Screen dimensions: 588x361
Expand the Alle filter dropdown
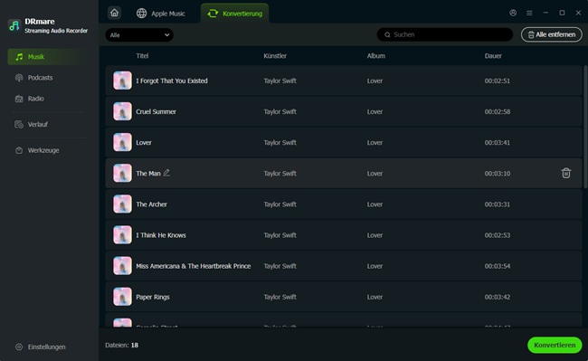[139, 35]
